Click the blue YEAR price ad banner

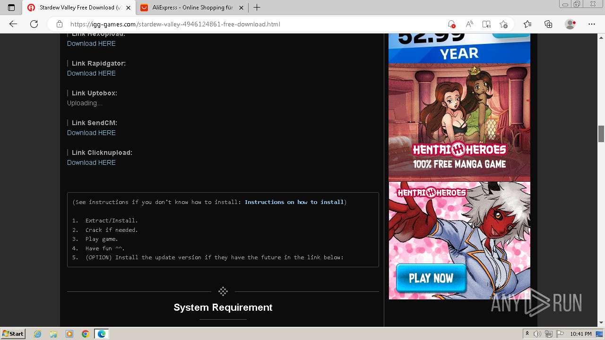tap(459, 48)
